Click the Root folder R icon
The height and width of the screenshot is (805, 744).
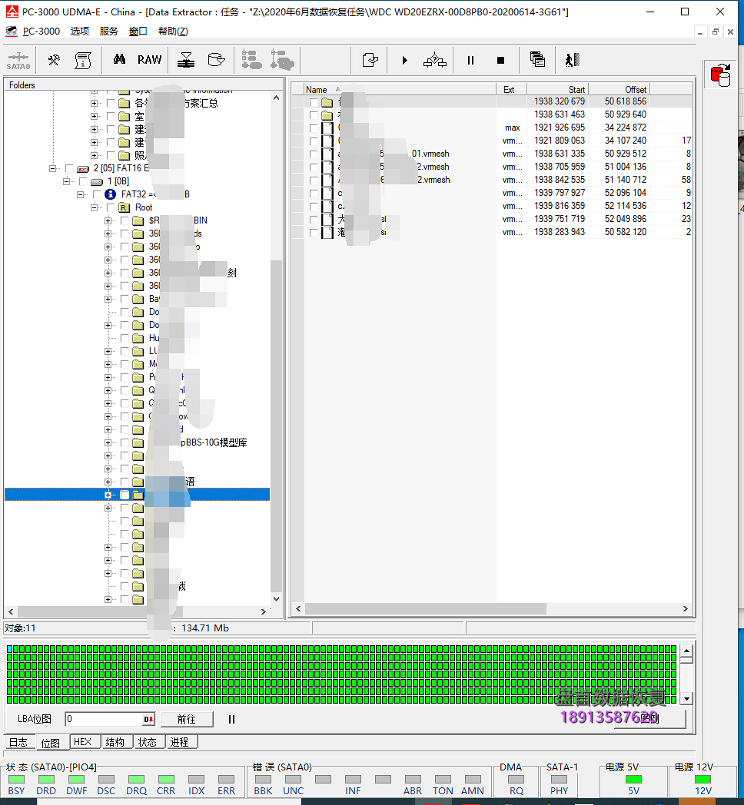click(124, 207)
